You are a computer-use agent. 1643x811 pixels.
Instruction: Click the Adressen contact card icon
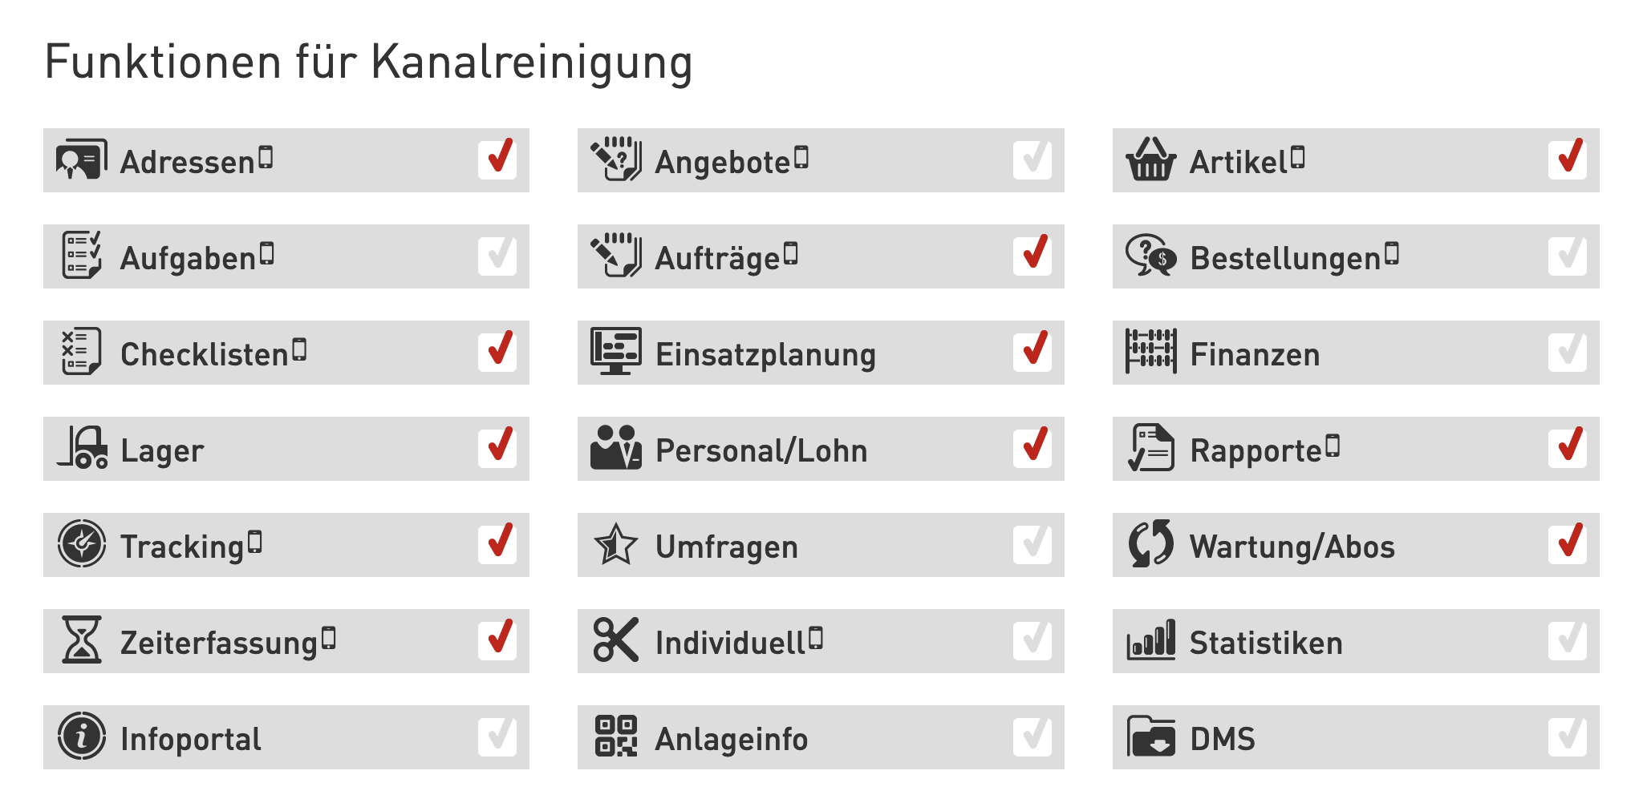point(81,159)
